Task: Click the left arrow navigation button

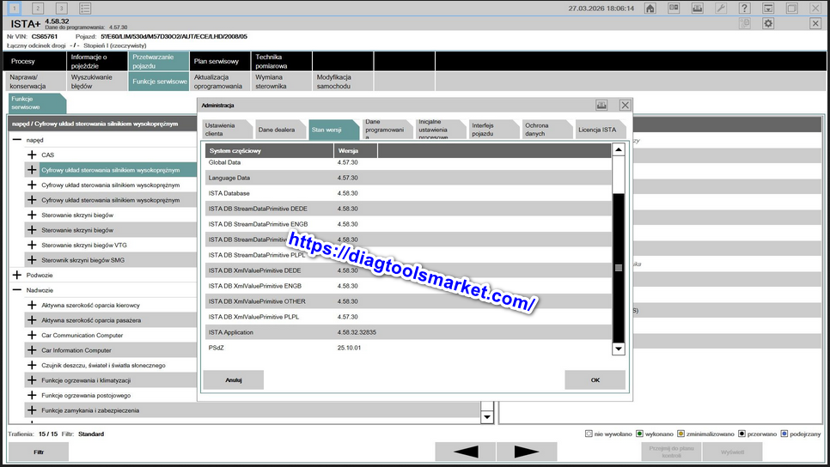Action: pos(467,452)
